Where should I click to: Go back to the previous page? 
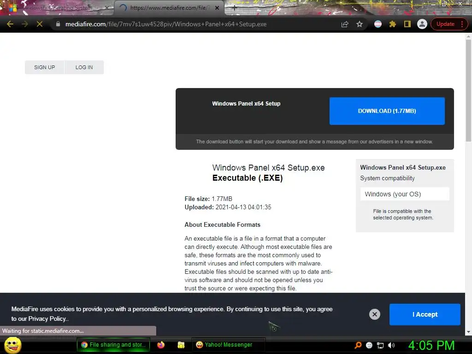click(x=10, y=24)
